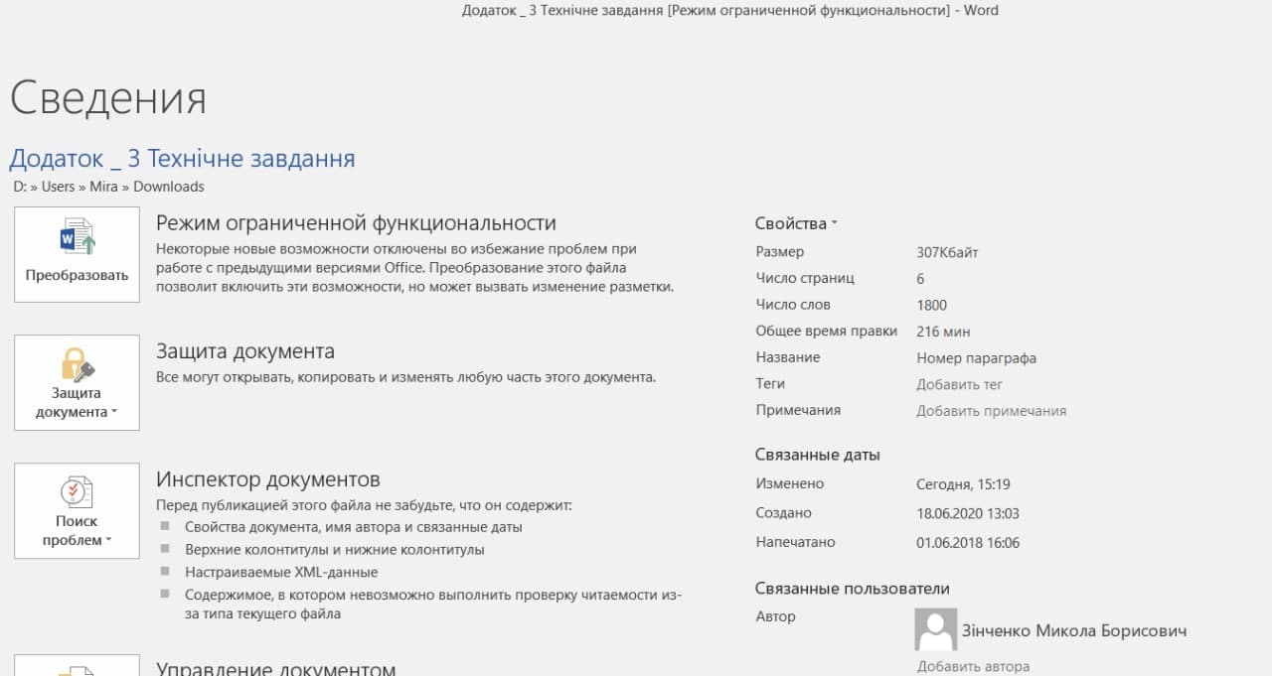Open the file path D: Users Mira Downloads
Screen dimensions: 1272x676
pyautogui.click(x=108, y=187)
